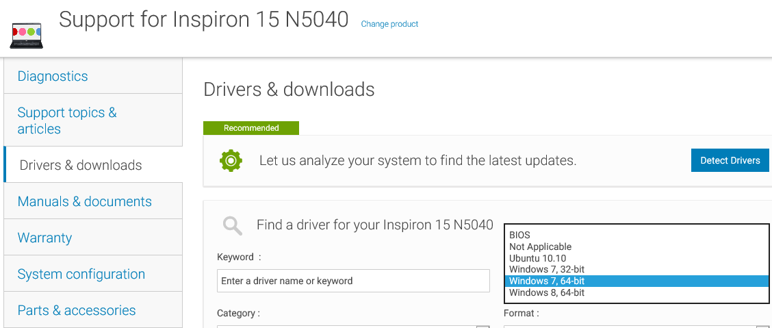Image resolution: width=772 pixels, height=328 pixels.
Task: Click the Detect Drivers button
Action: [x=730, y=160]
